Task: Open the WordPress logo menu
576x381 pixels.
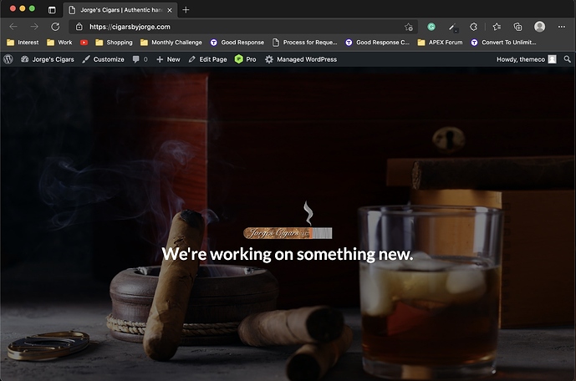Action: tap(8, 59)
